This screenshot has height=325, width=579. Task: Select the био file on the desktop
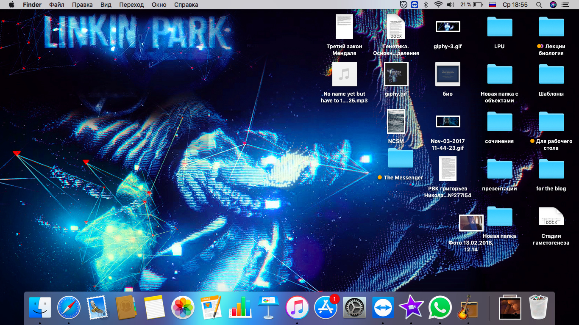click(448, 74)
